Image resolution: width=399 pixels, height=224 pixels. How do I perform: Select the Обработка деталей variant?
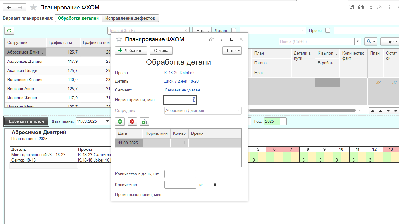pyautogui.click(x=78, y=18)
